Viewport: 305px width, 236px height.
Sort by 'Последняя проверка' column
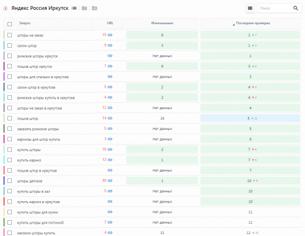coord(253,23)
